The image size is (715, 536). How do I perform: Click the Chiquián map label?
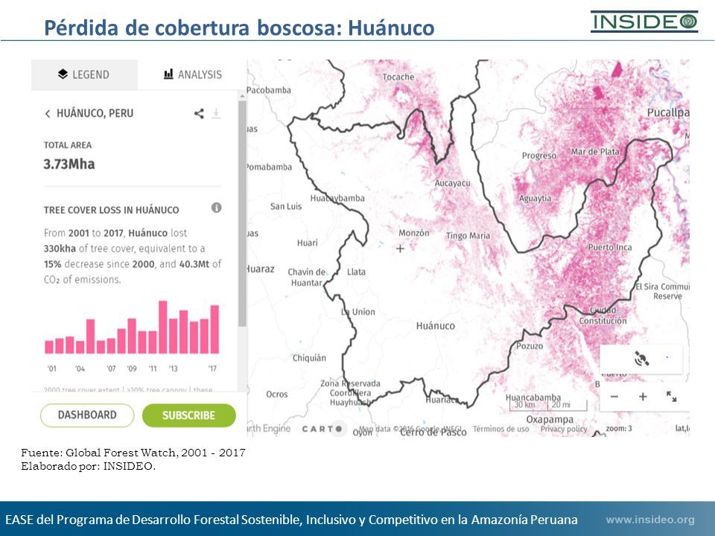click(309, 358)
